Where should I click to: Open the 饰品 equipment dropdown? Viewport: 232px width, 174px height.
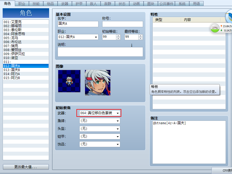click(x=100, y=144)
